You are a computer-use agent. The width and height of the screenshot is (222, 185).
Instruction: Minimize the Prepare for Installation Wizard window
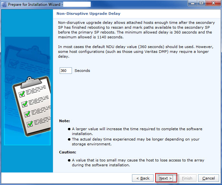coord(193,3)
